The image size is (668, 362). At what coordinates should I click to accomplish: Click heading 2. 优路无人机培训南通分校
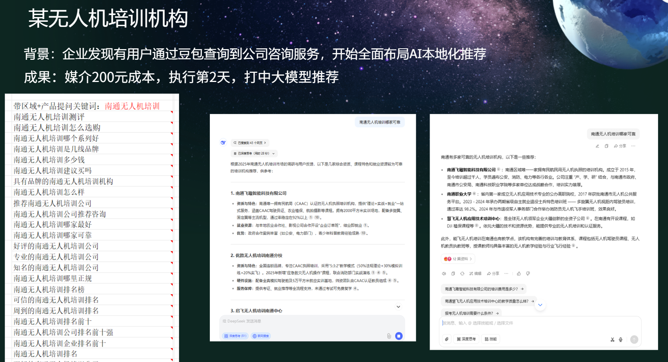256,255
